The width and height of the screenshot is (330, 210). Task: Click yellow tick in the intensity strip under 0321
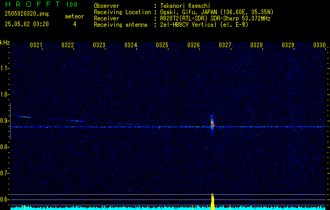click(x=25, y=207)
